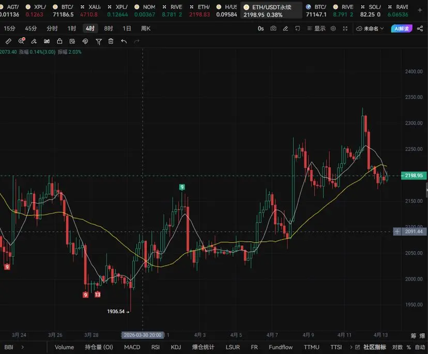Viewport: 428px width, 354px height.
Task: Open the AGT/ symbol tab
Action: click(9, 11)
